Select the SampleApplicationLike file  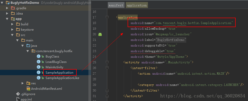(62, 78)
